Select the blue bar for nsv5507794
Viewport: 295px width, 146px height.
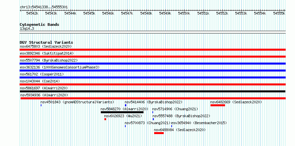(152, 64)
